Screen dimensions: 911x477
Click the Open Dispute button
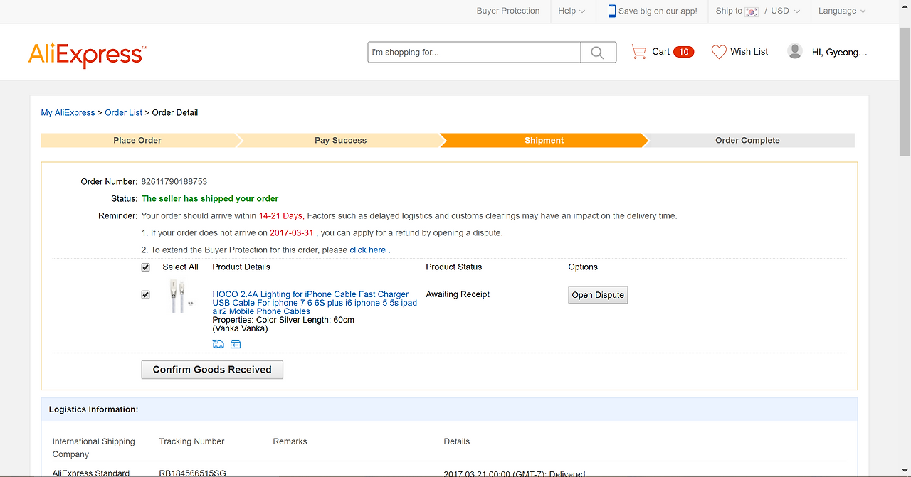coord(598,295)
